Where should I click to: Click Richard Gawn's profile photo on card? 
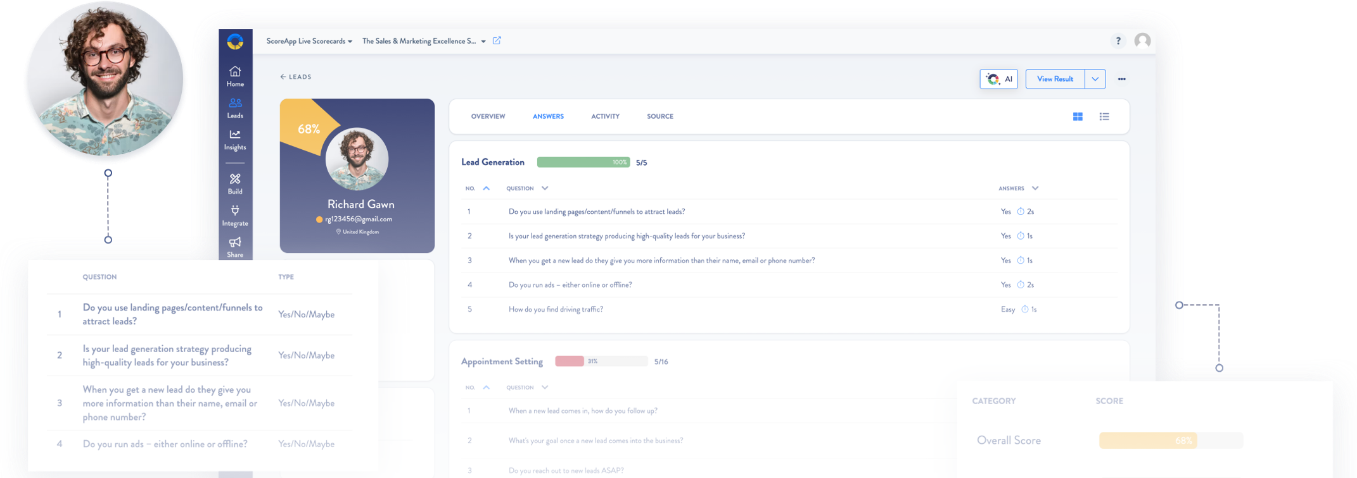pyautogui.click(x=357, y=159)
